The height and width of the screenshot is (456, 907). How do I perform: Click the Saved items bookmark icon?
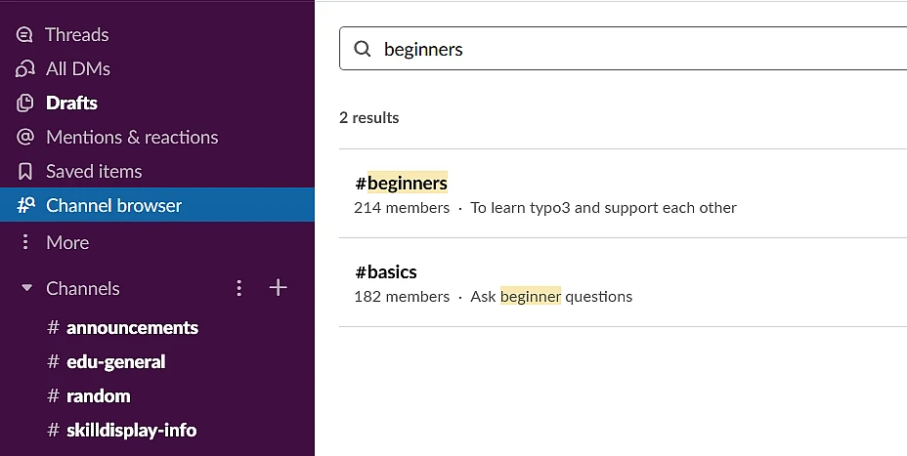(25, 172)
